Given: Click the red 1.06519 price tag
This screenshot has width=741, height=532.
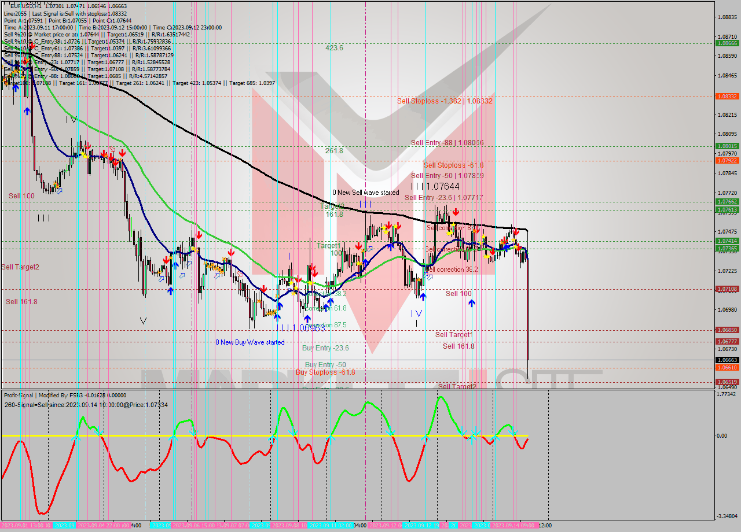Looking at the screenshot, I should coord(727,382).
